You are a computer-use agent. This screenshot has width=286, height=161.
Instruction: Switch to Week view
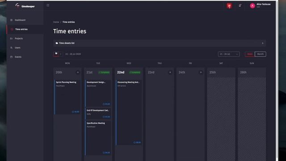pos(250,54)
